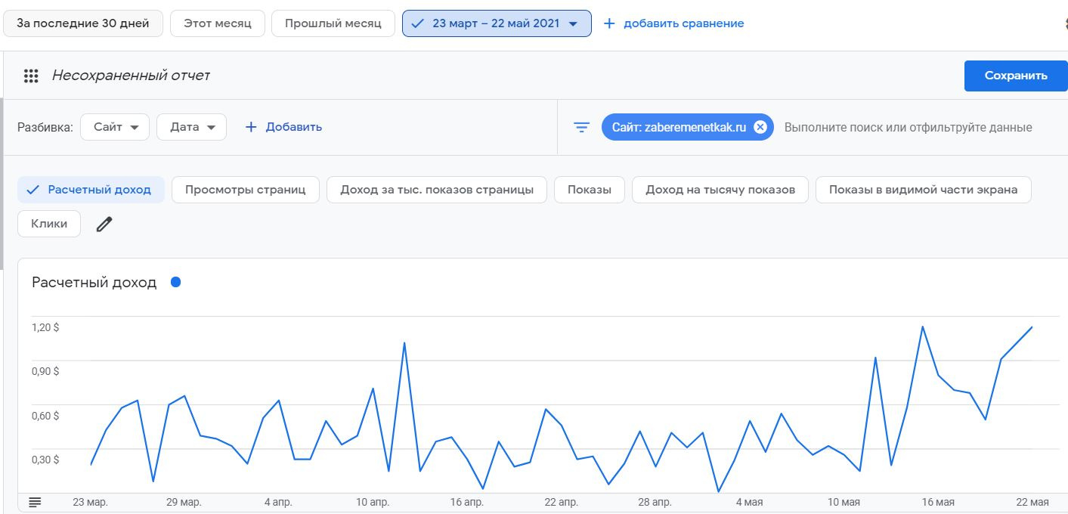Open the 23 март – 22 май 2021 date picker
The height and width of the screenshot is (514, 1068).
(497, 23)
